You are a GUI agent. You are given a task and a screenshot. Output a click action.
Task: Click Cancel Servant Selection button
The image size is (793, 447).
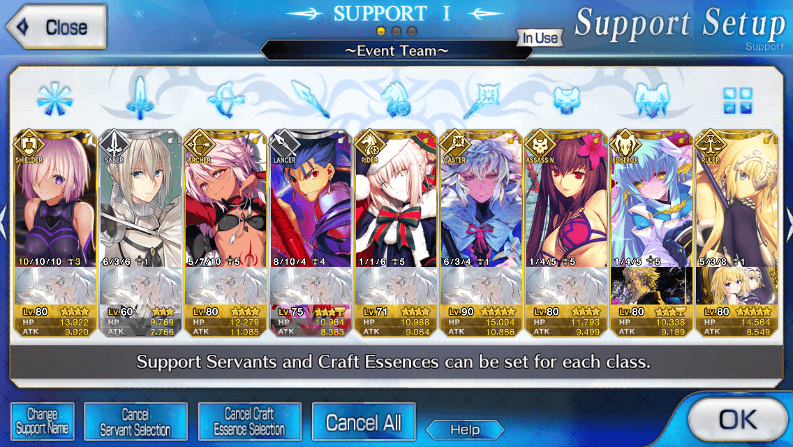pyautogui.click(x=135, y=421)
